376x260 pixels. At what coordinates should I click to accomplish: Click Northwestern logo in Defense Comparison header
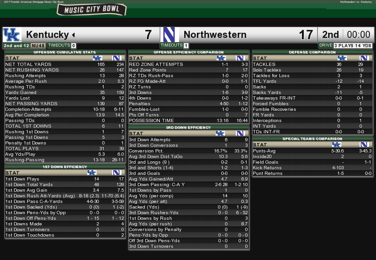(x=364, y=58)
